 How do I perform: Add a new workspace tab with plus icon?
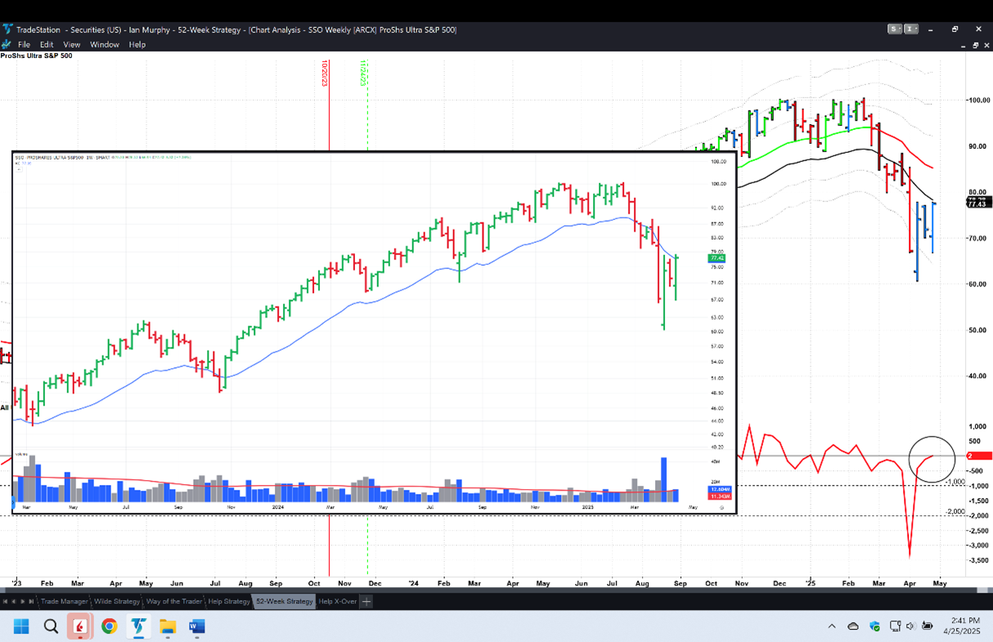(x=366, y=601)
